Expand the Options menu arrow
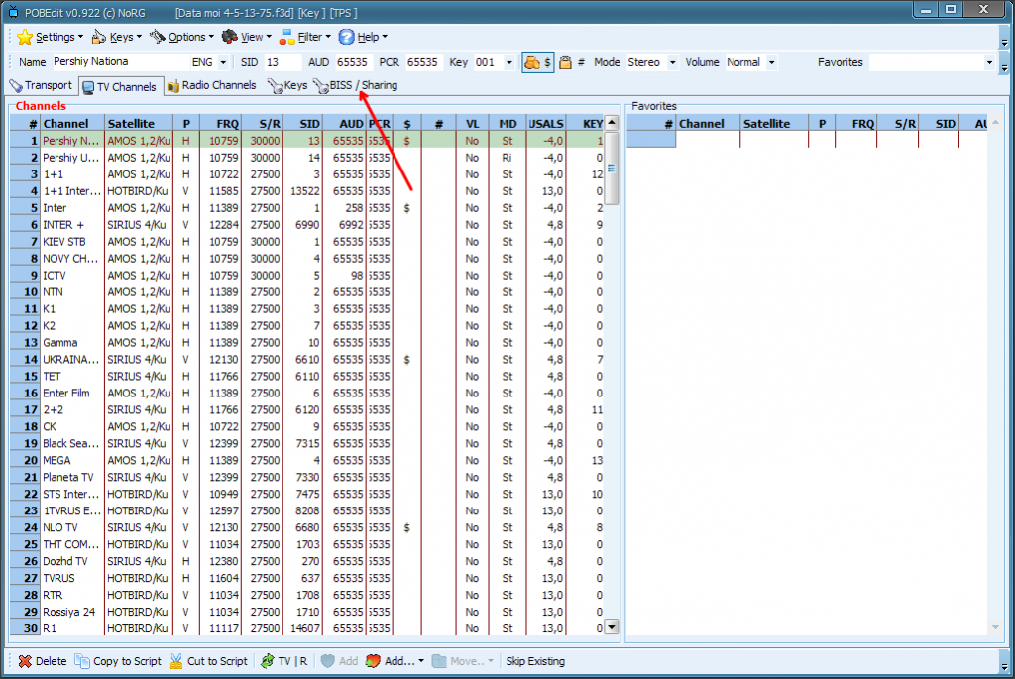Image resolution: width=1015 pixels, height=679 pixels. (211, 37)
